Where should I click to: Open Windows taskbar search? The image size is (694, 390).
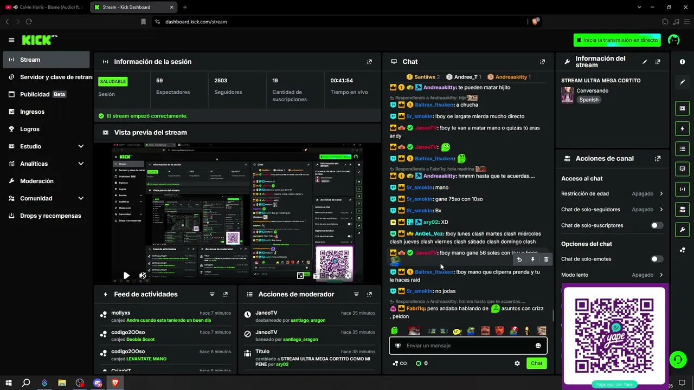click(x=26, y=383)
